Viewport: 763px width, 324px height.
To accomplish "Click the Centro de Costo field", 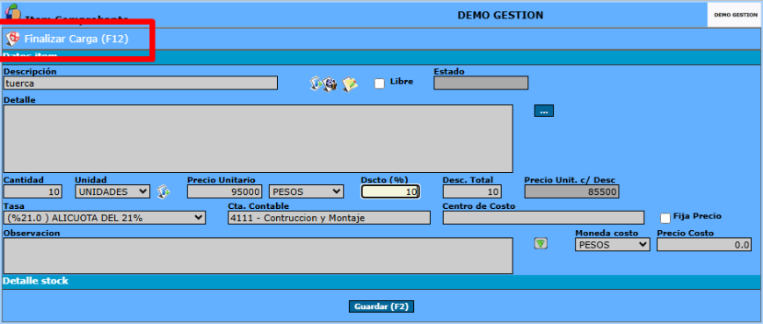I will [543, 218].
